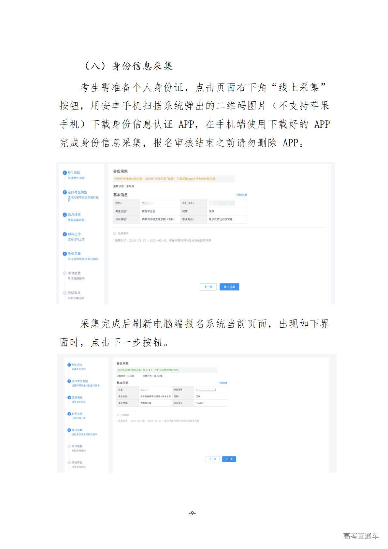388x549 pixels.
Task: Select 材料上传 step in 已采集 screenshot sidebar
Action: pos(77,414)
